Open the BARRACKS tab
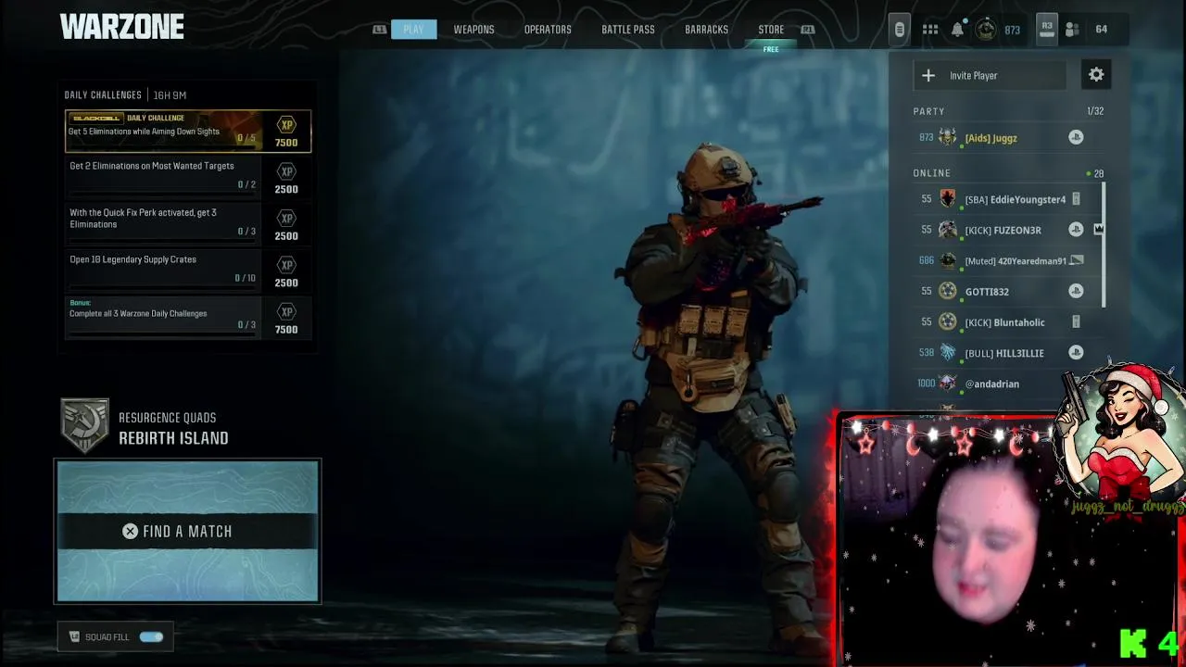The width and height of the screenshot is (1186, 667). [706, 30]
